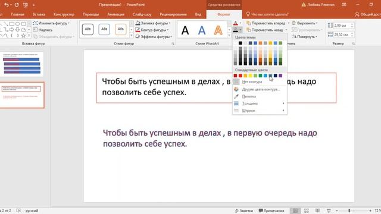The width and height of the screenshot is (381, 214).
Task: Apply the blue A WordArt style
Action: (x=202, y=30)
